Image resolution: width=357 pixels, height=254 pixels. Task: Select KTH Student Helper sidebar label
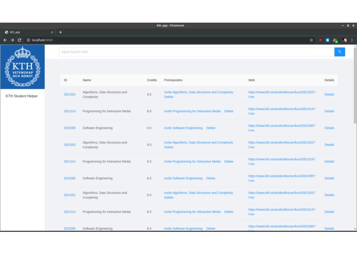pyautogui.click(x=22, y=96)
